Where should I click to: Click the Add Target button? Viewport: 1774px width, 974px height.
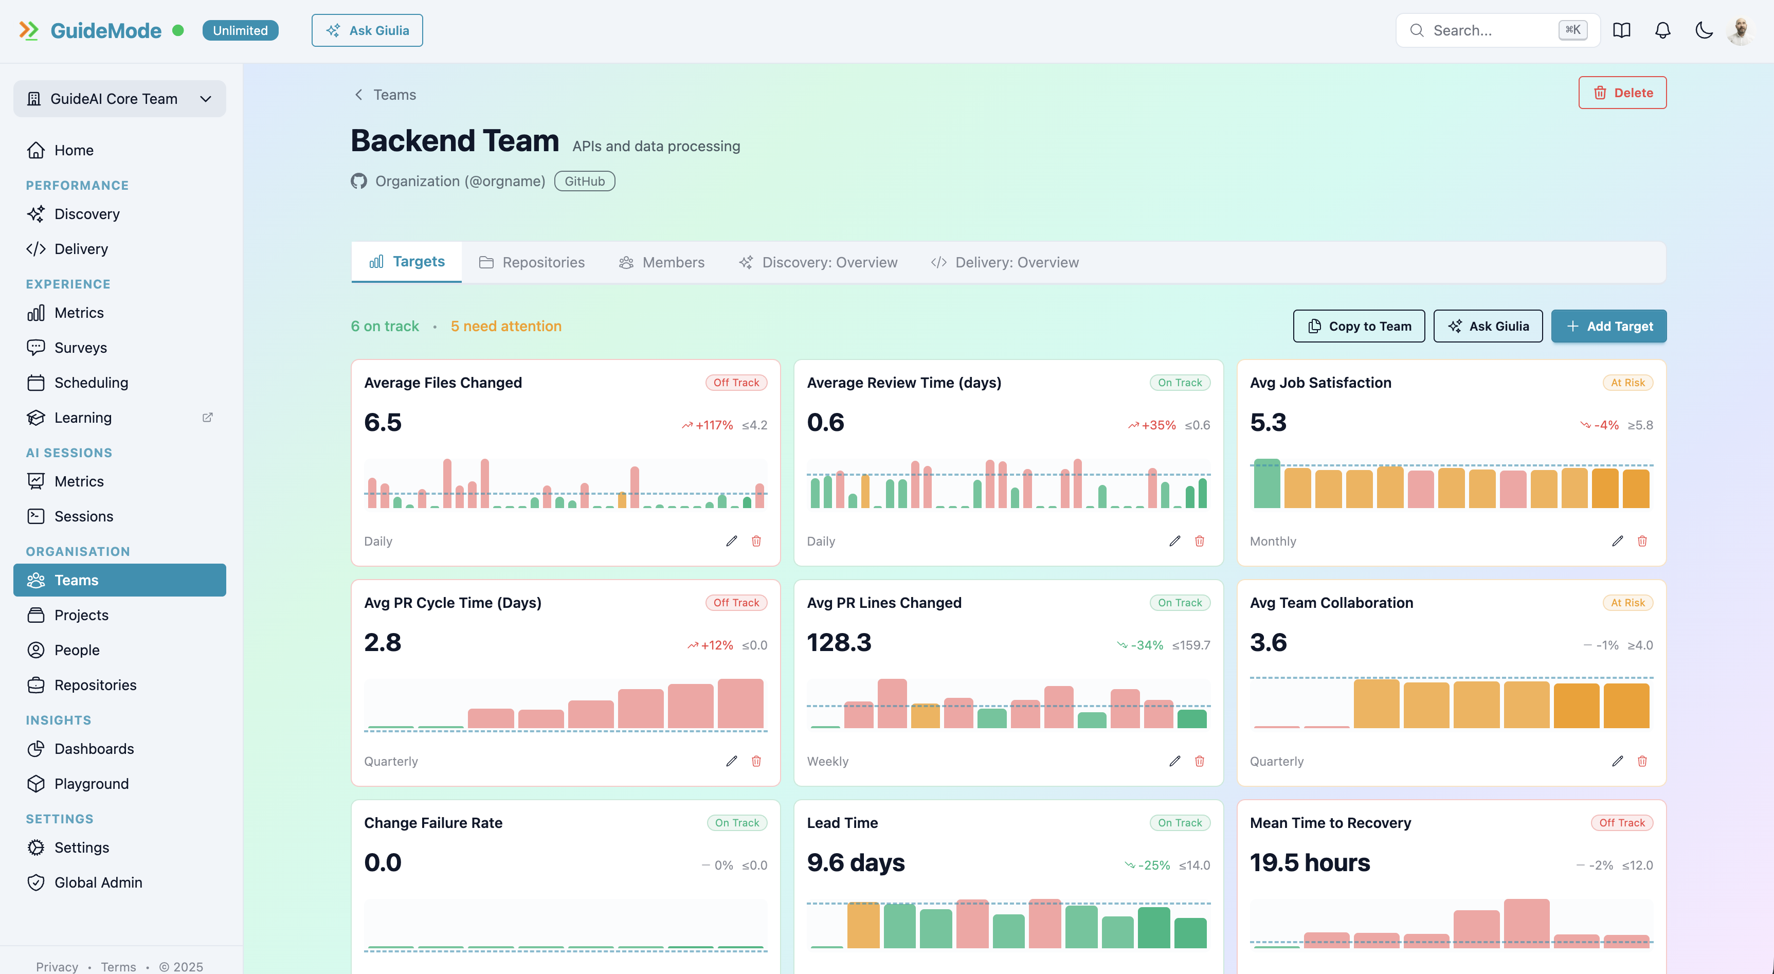(x=1609, y=326)
